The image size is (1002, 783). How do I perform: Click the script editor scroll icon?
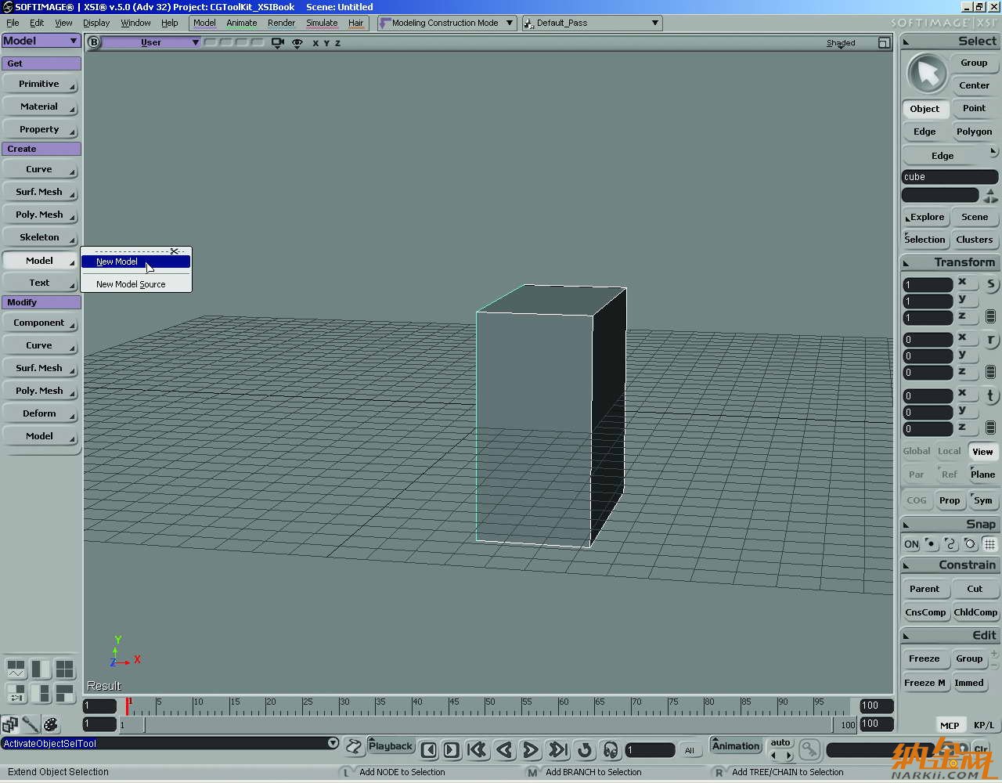[x=354, y=747]
